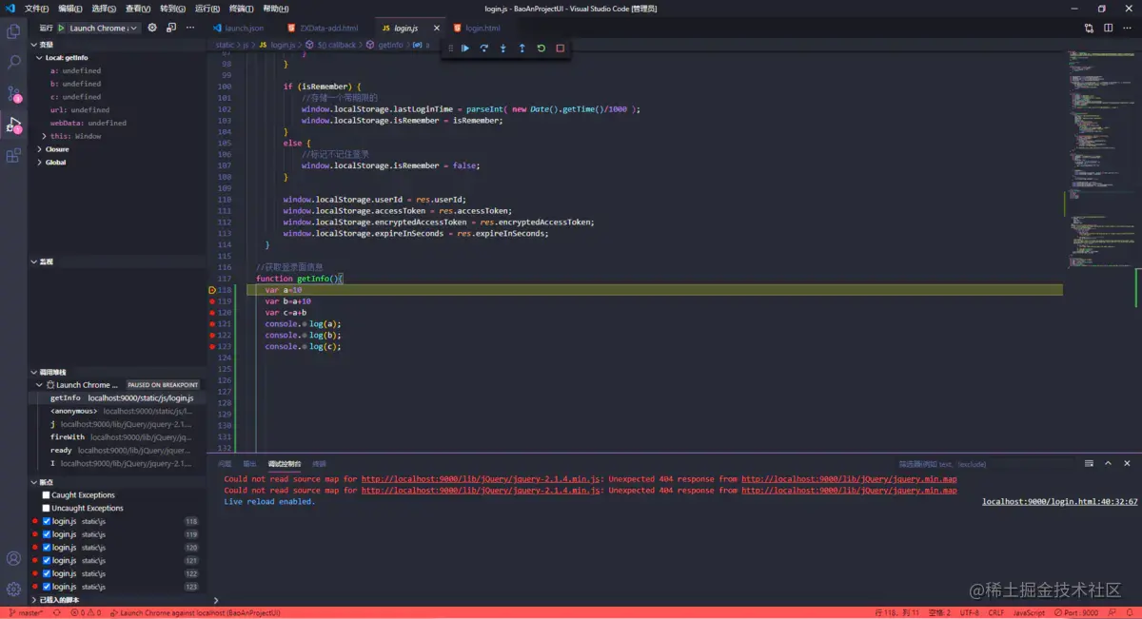Open the 终端 menu in menu bar
Screen dimensions: 1142x619
pyautogui.click(x=239, y=9)
